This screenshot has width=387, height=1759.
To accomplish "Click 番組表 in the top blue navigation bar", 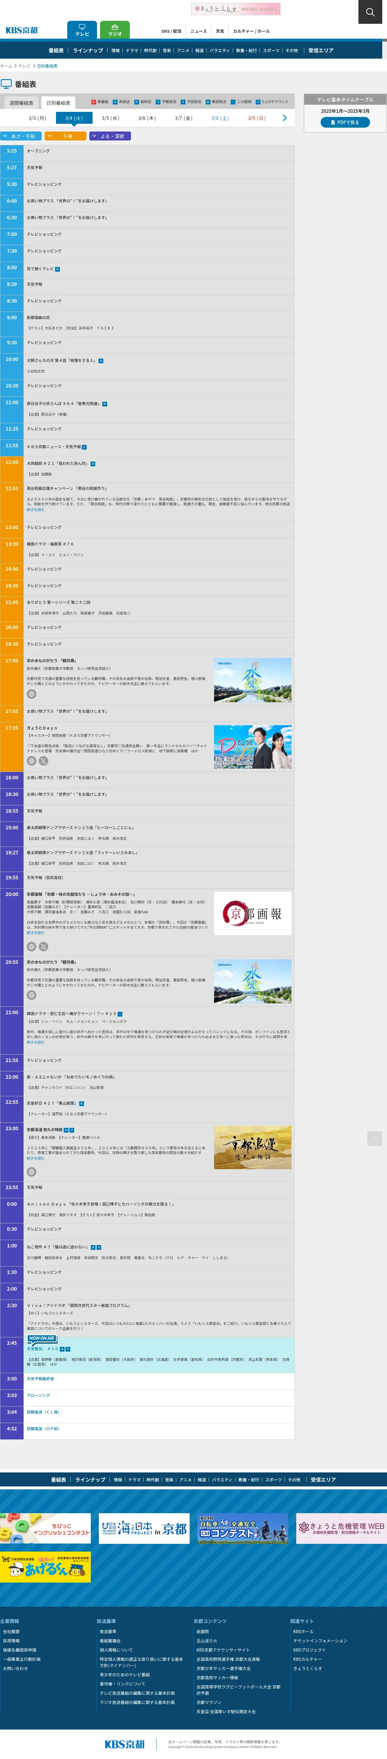I will click(x=56, y=51).
